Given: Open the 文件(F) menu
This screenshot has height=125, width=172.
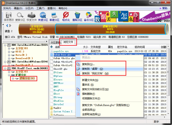Looking at the screenshot, I should (7, 8).
